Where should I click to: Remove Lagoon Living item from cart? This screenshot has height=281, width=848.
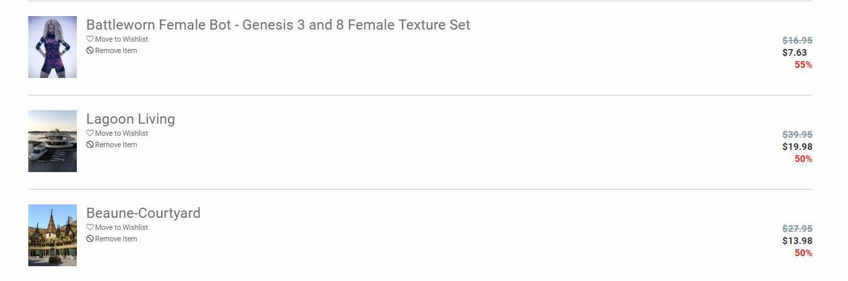(116, 145)
